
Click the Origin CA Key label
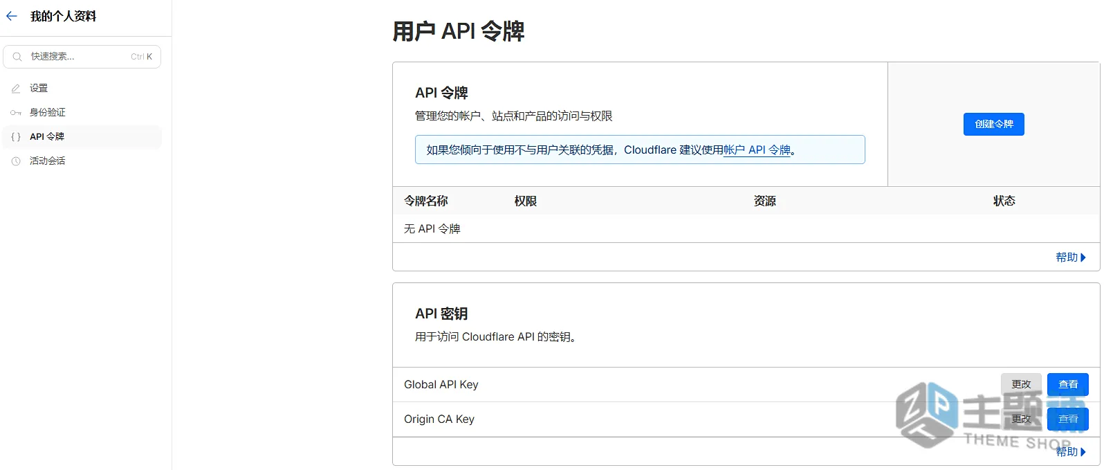point(439,419)
